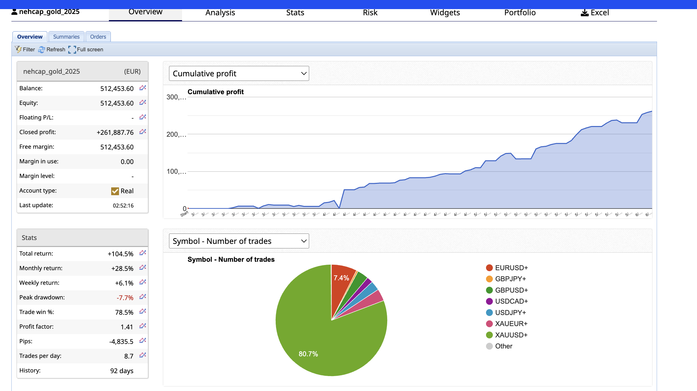Expand Symbol - Number of trades dropdown

point(239,241)
